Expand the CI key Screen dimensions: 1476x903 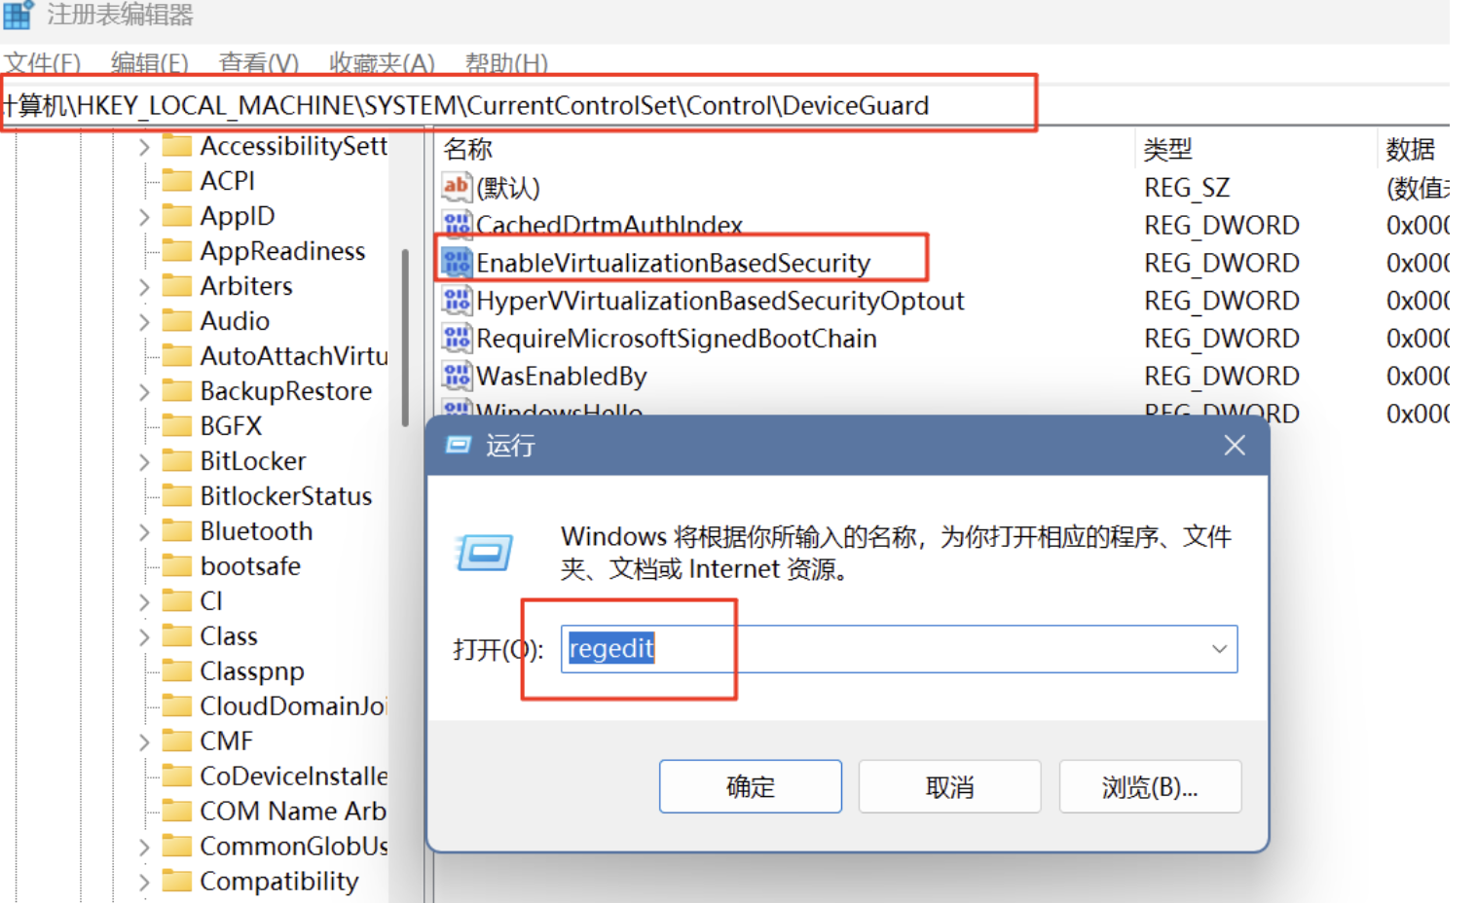tap(144, 601)
